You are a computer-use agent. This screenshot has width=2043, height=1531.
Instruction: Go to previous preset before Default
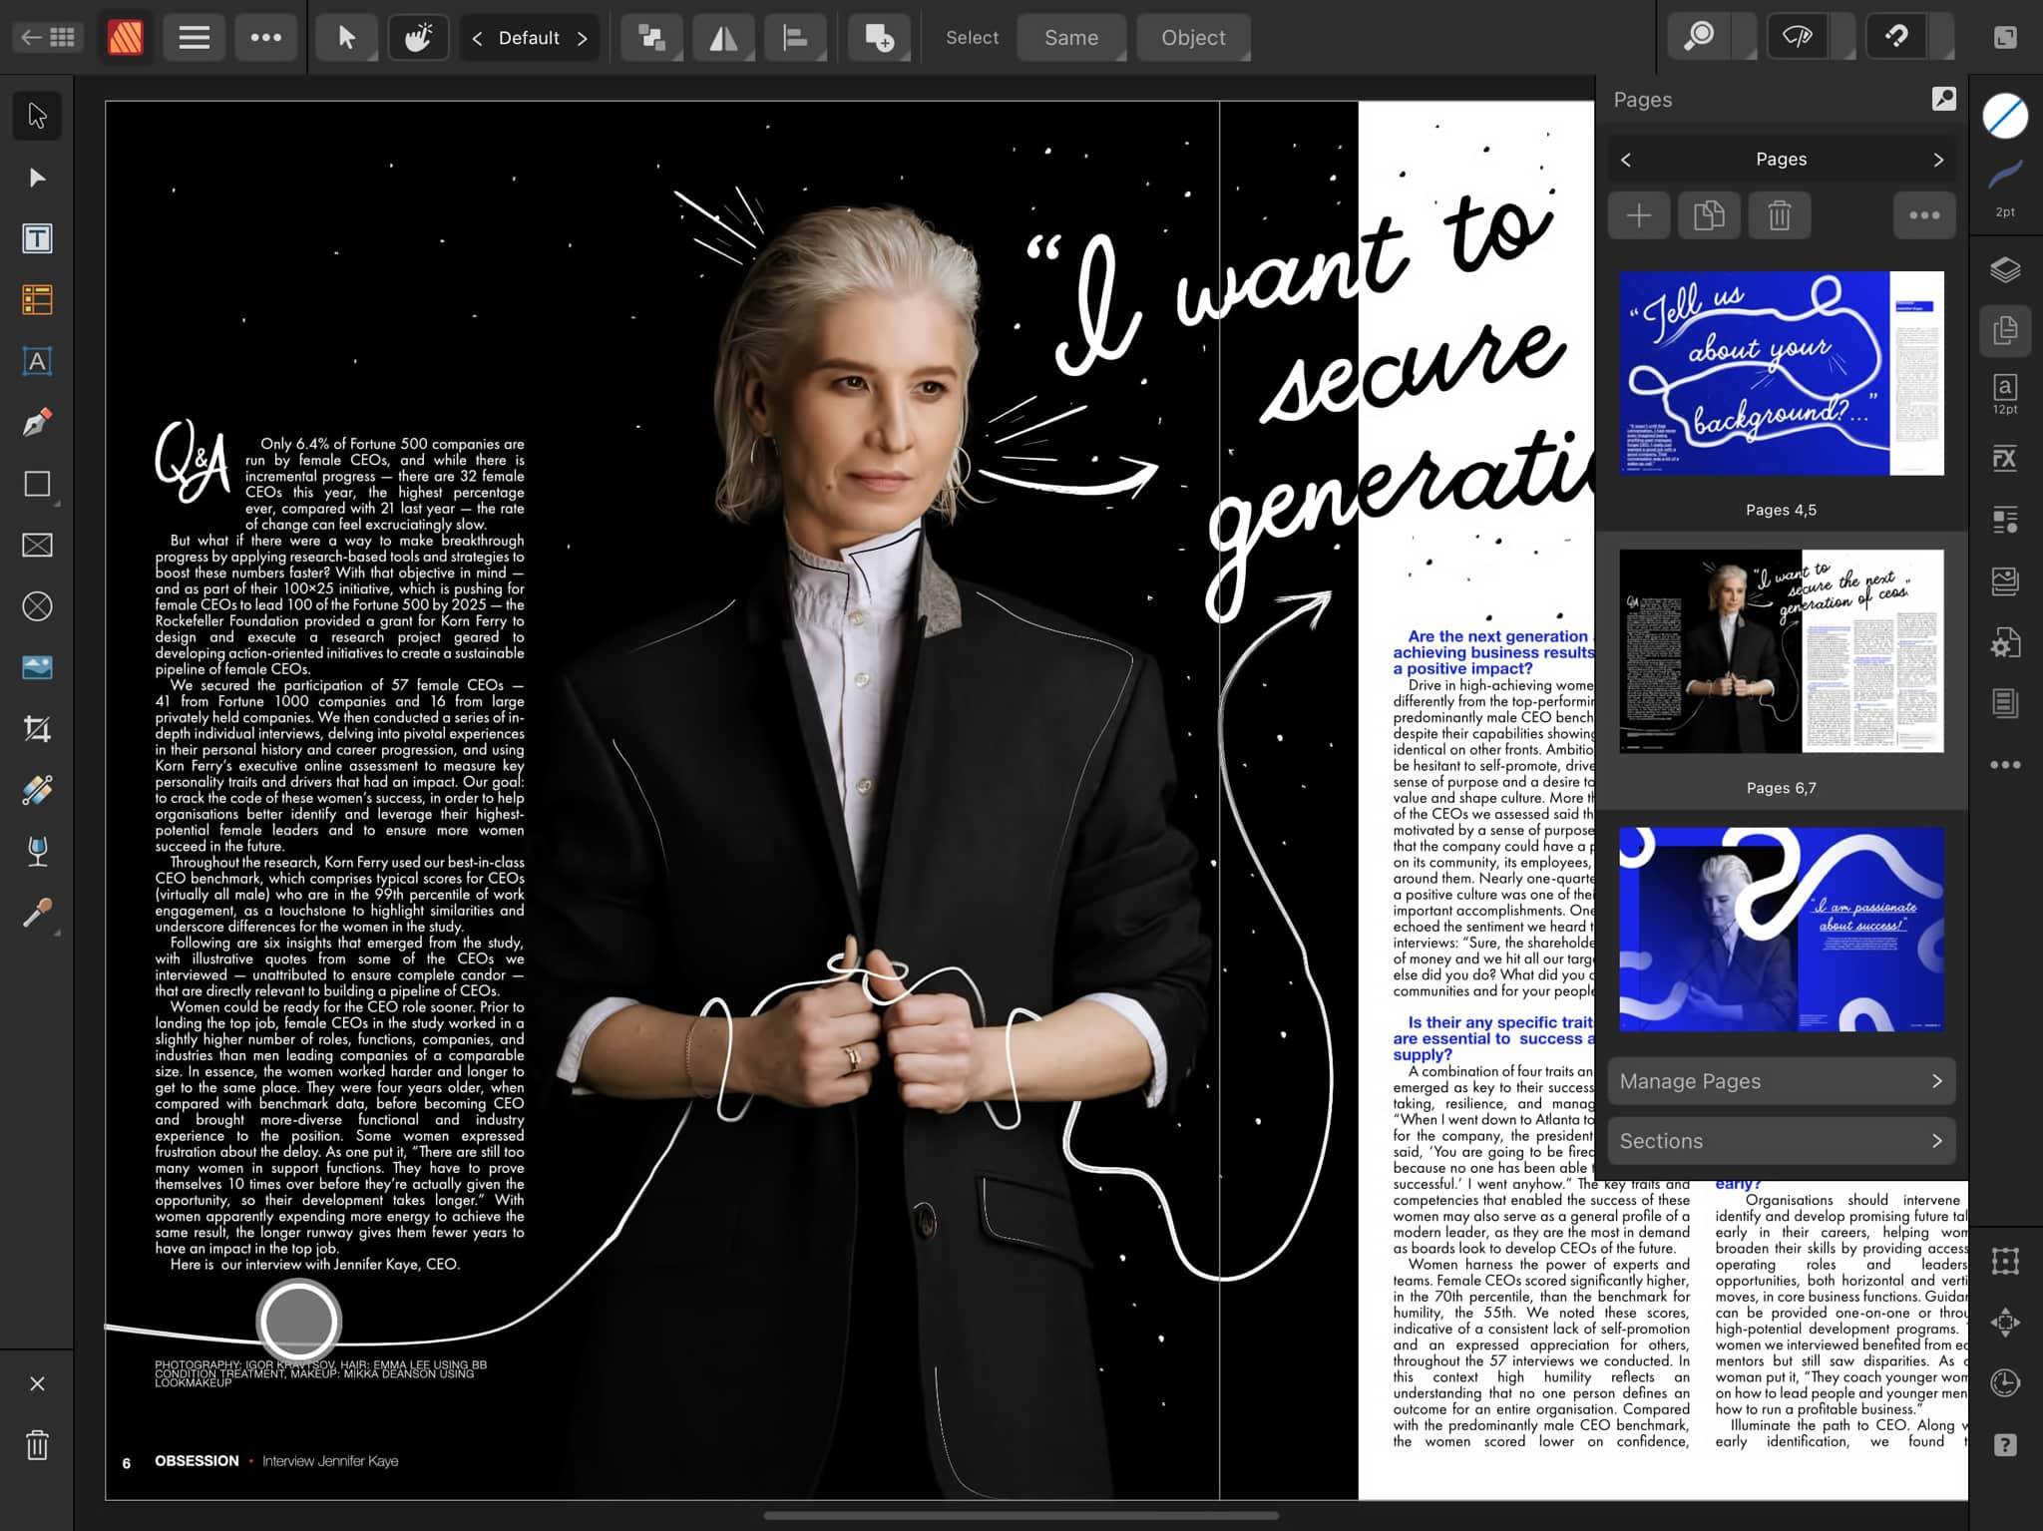[477, 38]
